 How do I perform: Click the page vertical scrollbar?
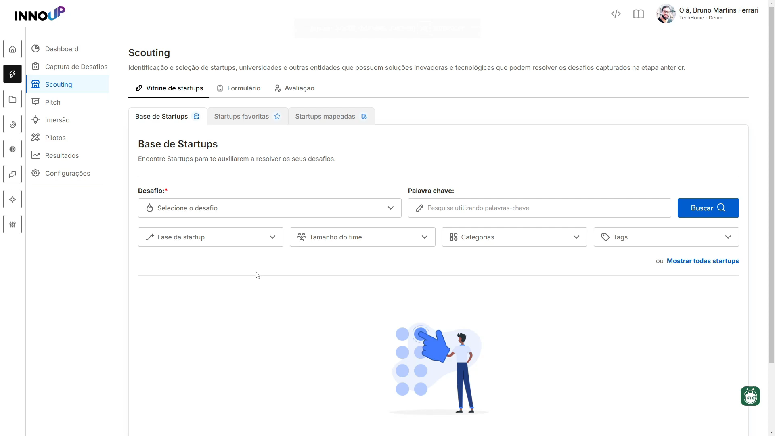771,186
